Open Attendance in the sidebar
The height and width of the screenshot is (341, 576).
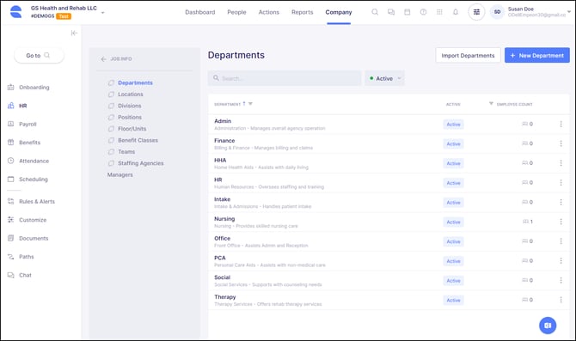[28, 161]
